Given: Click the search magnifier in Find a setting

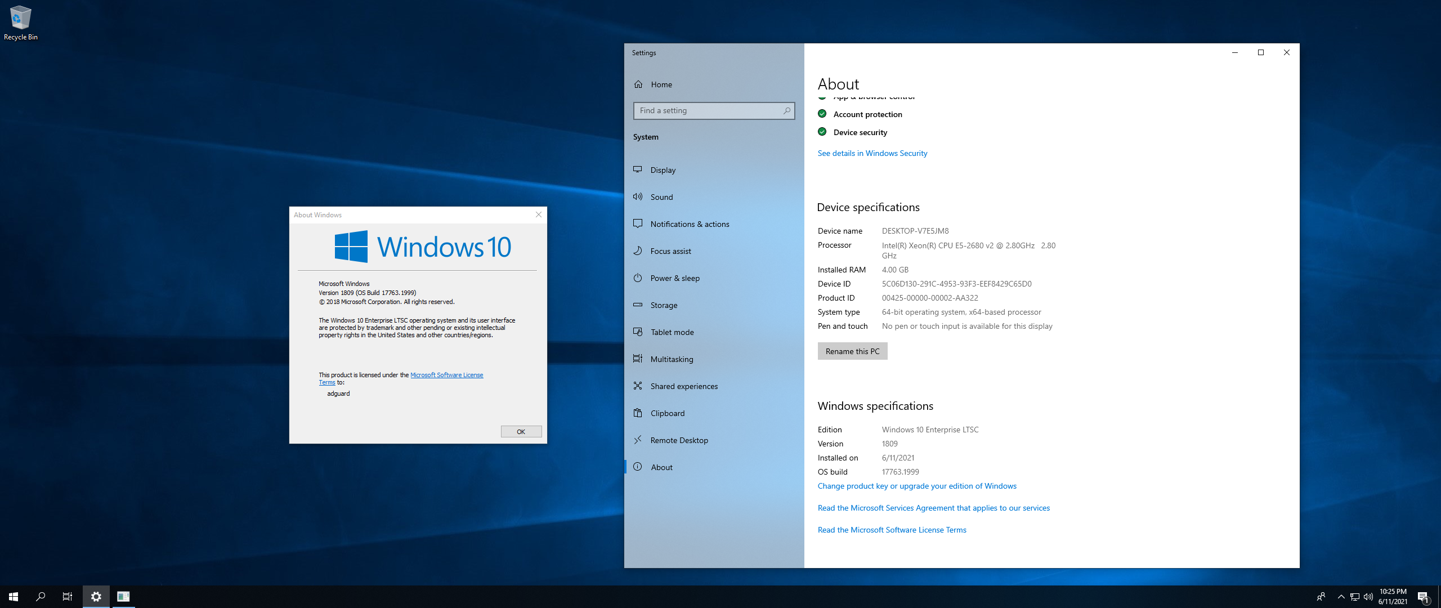Looking at the screenshot, I should coord(786,111).
